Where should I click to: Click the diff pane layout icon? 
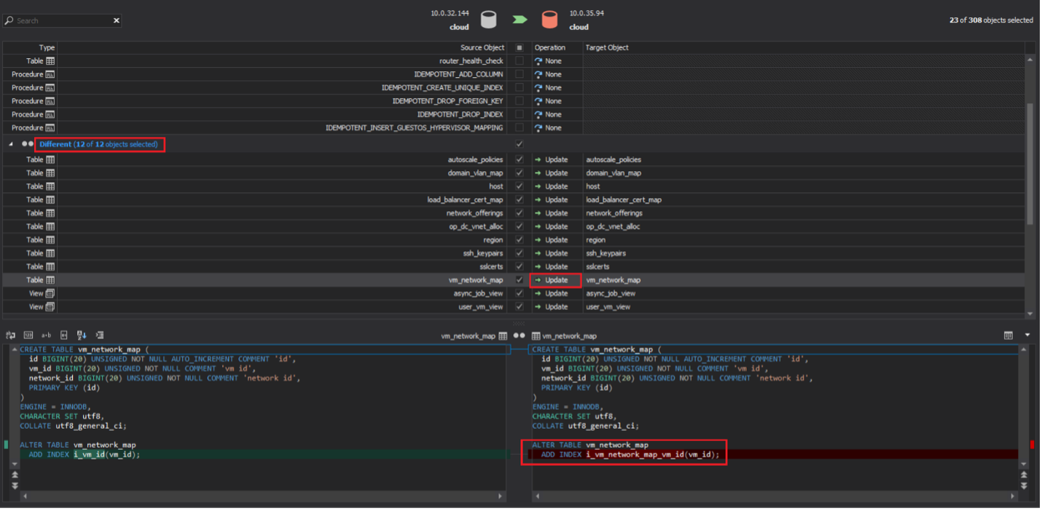pos(1008,336)
